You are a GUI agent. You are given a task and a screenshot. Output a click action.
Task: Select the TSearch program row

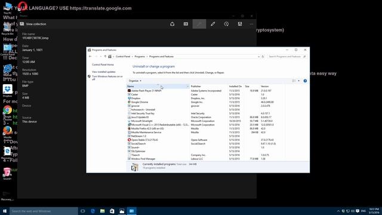206,155
